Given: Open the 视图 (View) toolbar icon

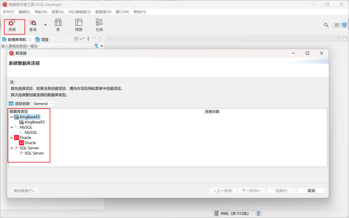Looking at the screenshot, I should click(x=79, y=25).
